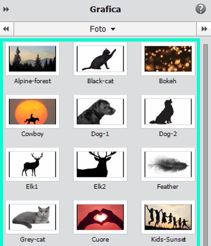Screen dimensions: 211x246
Task: Click the Alpine-forest label text
Action: (x=33, y=81)
